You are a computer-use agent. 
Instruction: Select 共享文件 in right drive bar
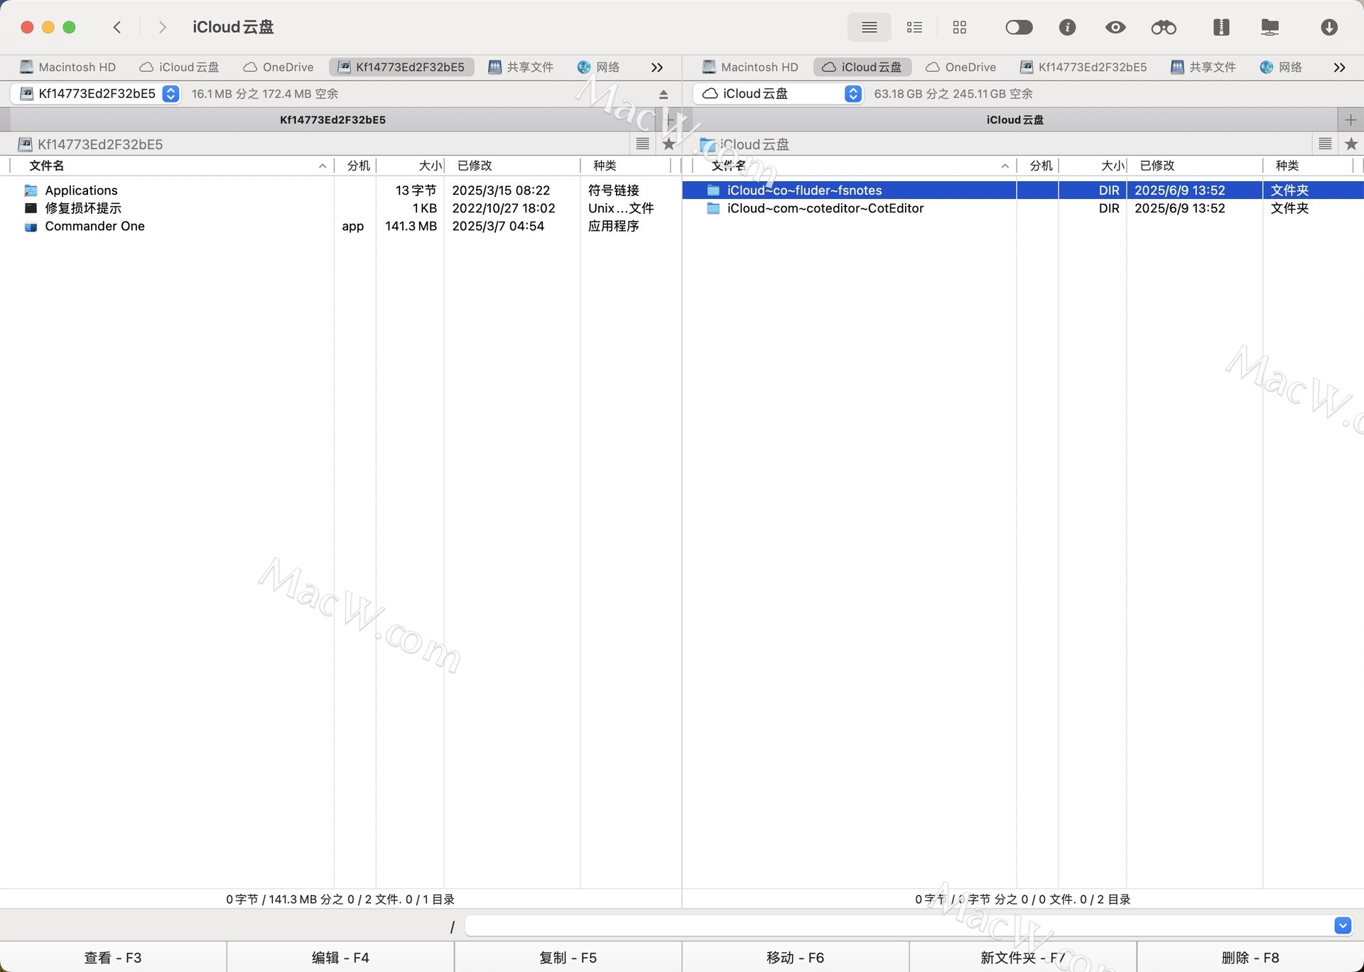[x=1203, y=67]
